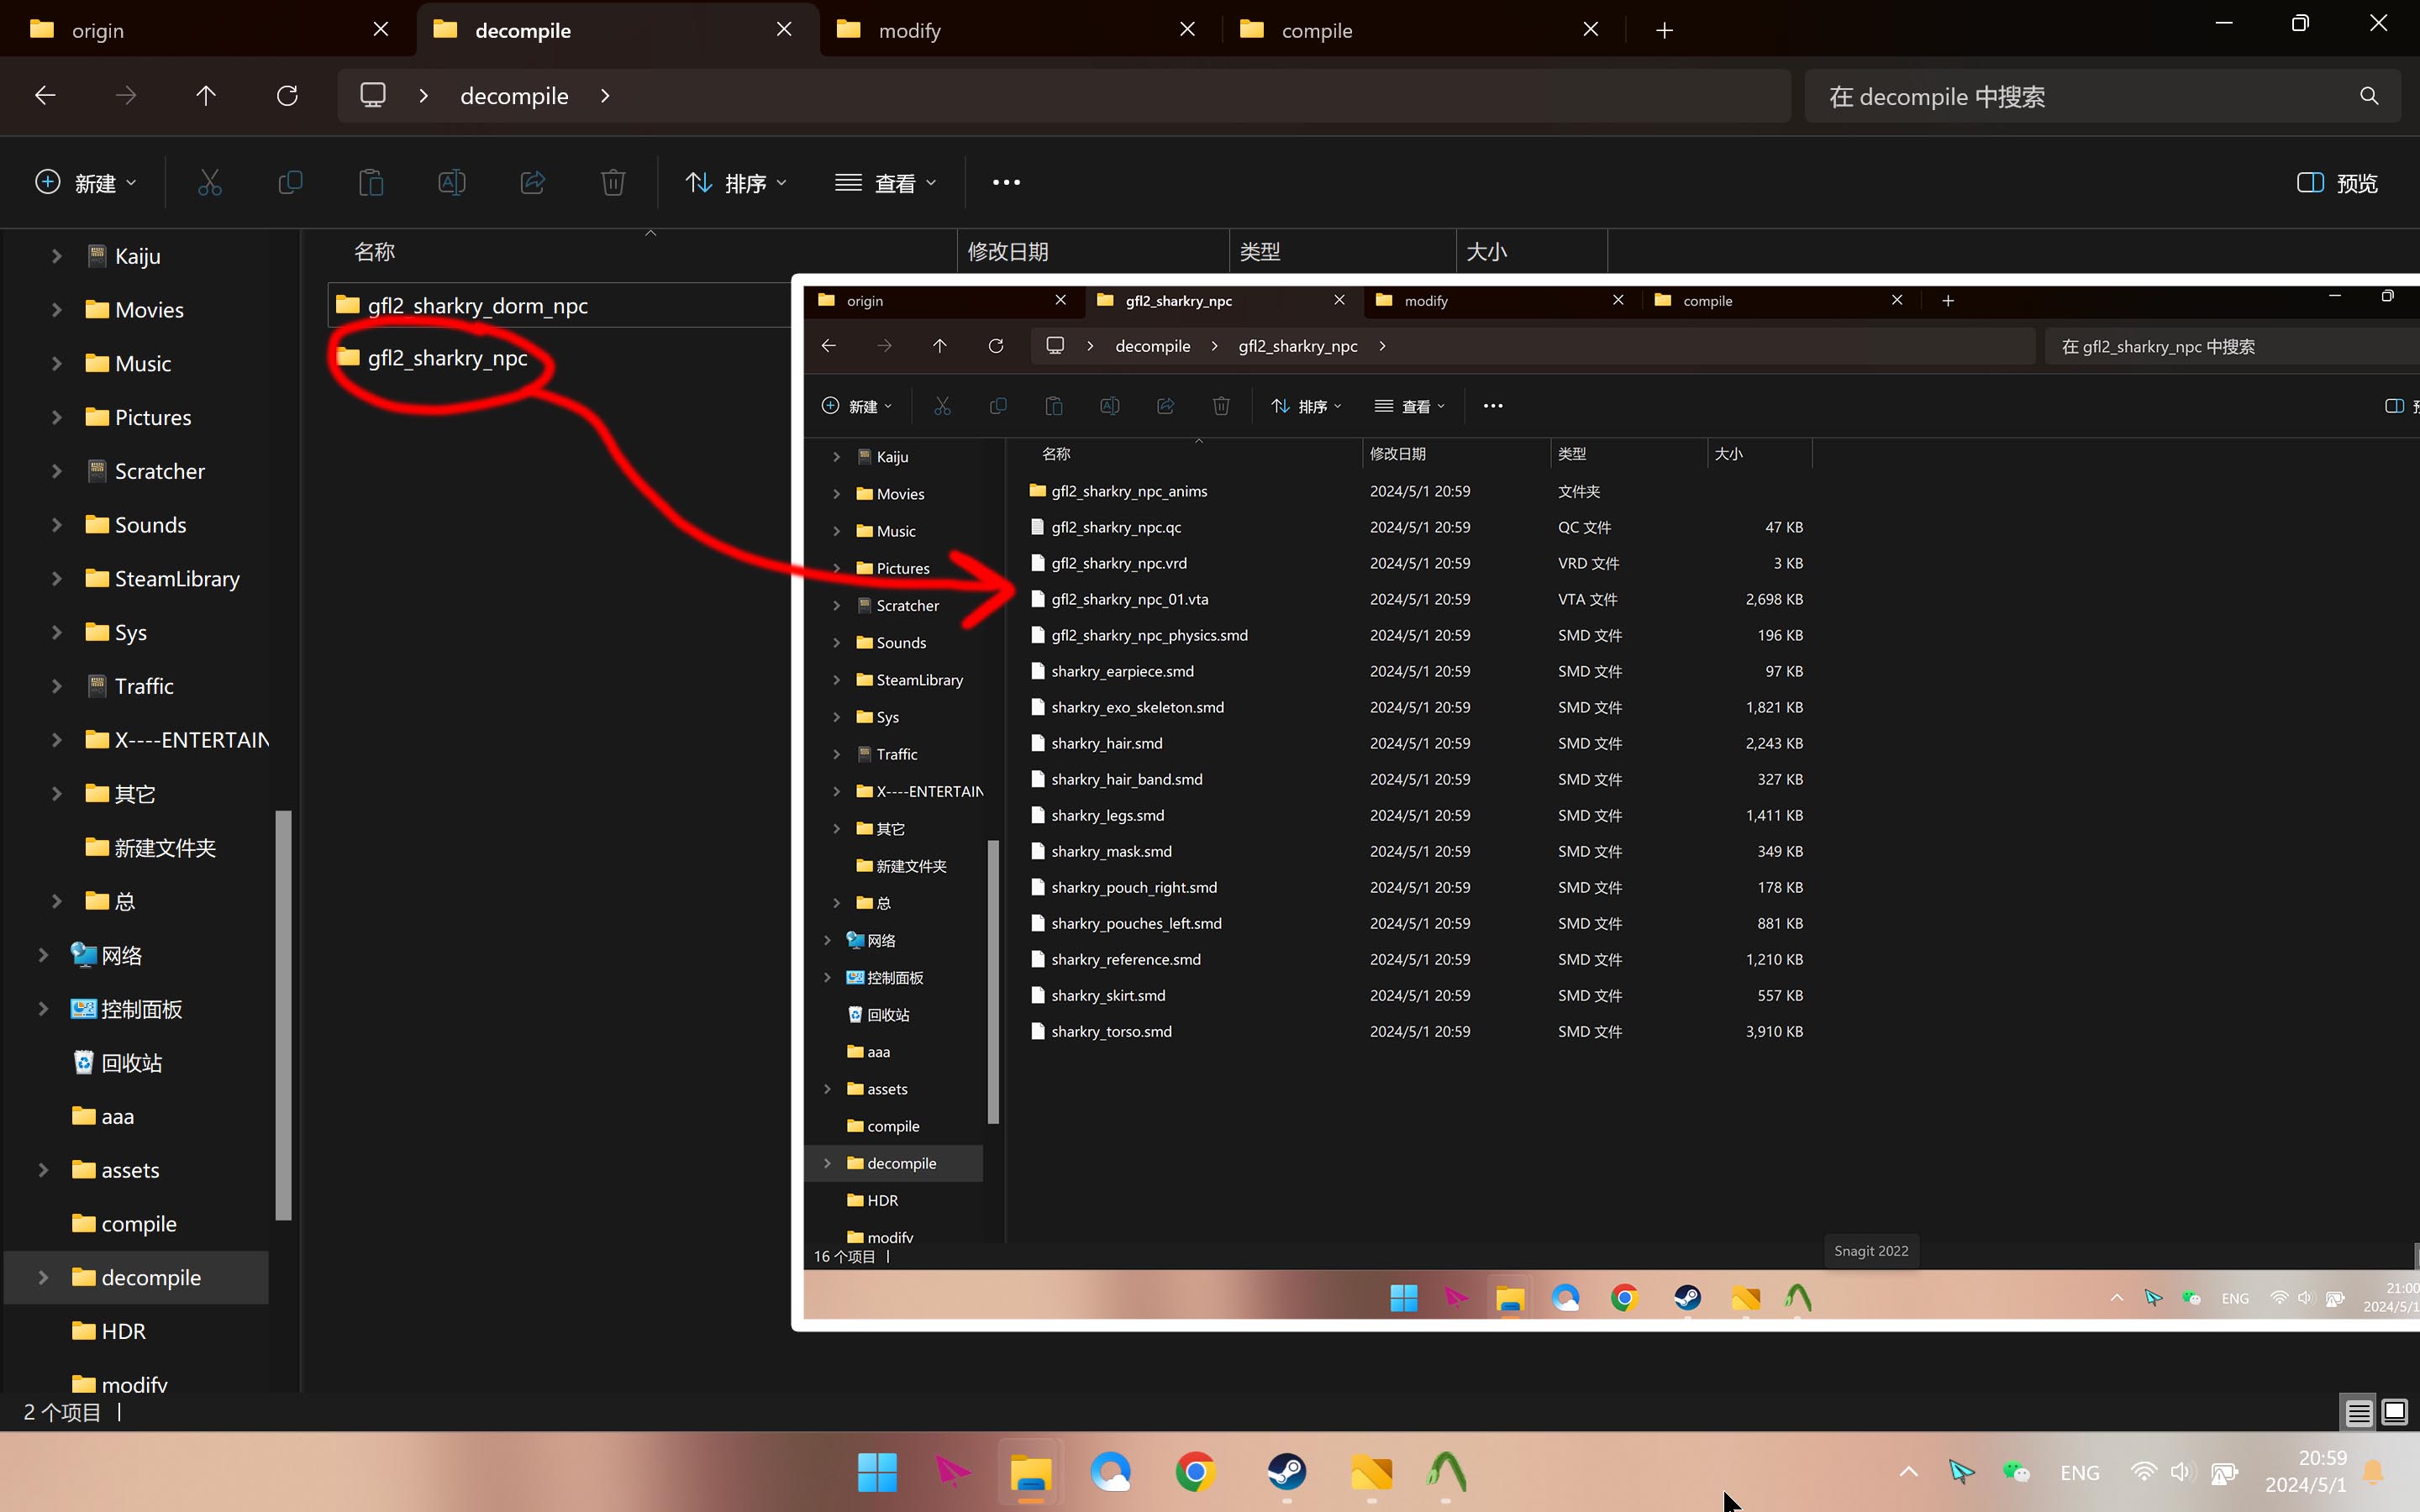Viewport: 2420px width, 1512px height.
Task: Switch to details list view in status bar
Action: point(2358,1412)
